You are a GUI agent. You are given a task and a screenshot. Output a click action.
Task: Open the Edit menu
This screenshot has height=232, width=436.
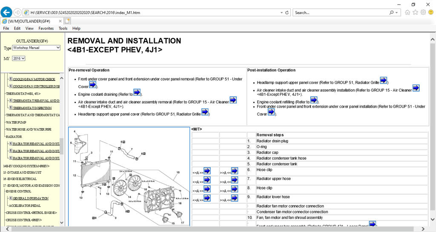pos(17,29)
